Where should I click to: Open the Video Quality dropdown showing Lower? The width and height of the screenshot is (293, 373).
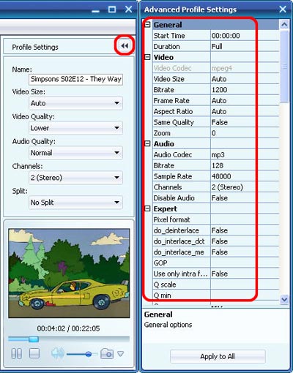click(75, 128)
